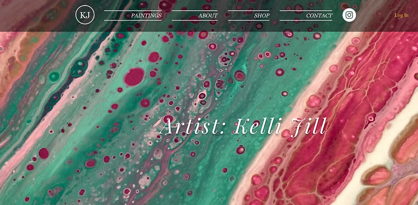418x205 pixels.
Task: Click the Artist: Kelli Jill heading
Action: point(243,126)
